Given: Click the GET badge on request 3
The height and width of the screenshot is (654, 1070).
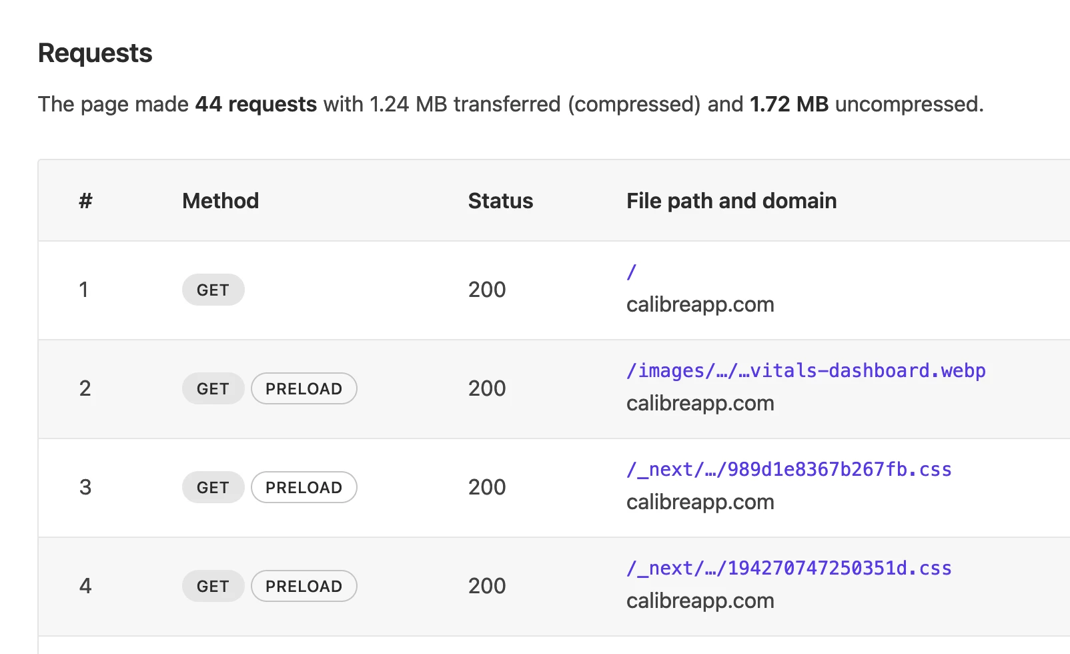Looking at the screenshot, I should click(213, 487).
